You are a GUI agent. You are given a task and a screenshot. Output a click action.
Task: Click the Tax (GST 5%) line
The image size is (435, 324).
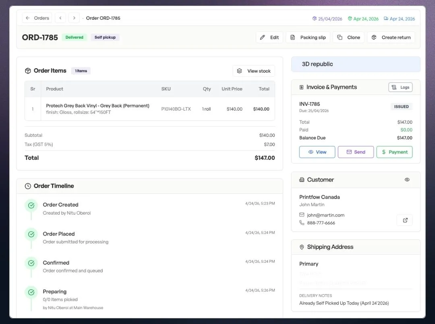point(150,144)
